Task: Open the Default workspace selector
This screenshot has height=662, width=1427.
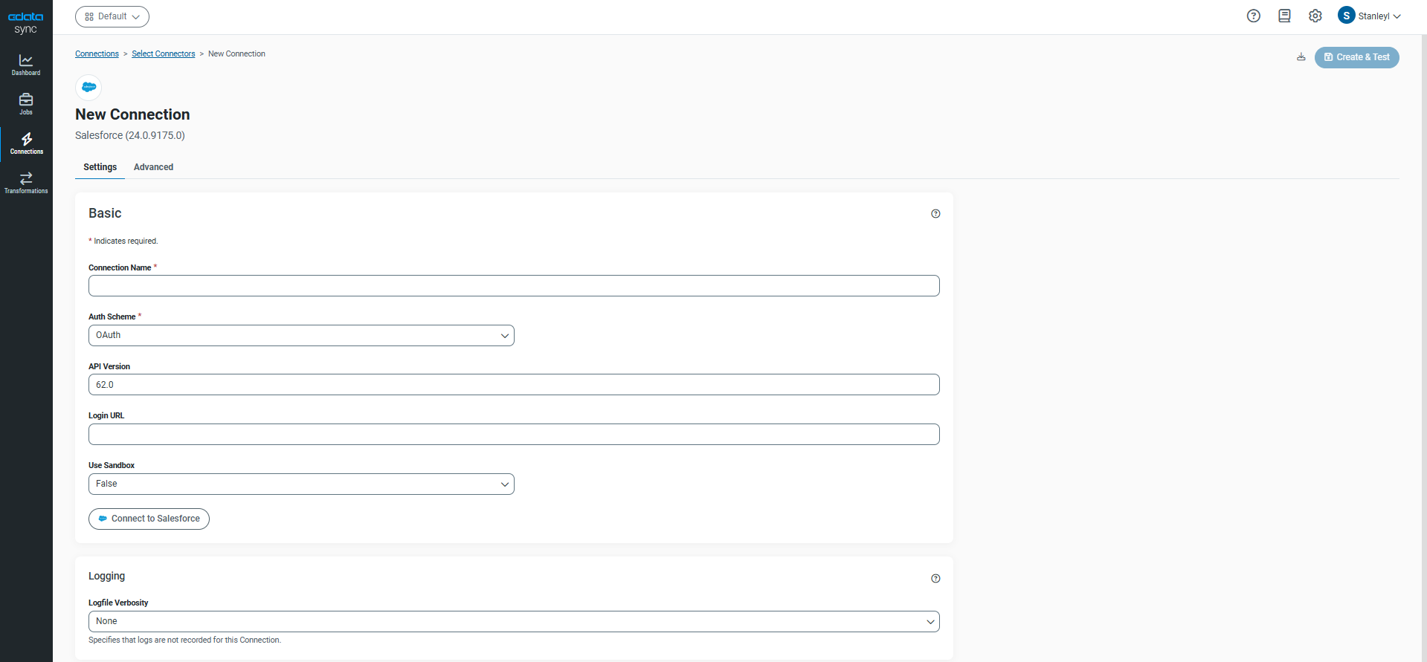Action: pyautogui.click(x=112, y=17)
